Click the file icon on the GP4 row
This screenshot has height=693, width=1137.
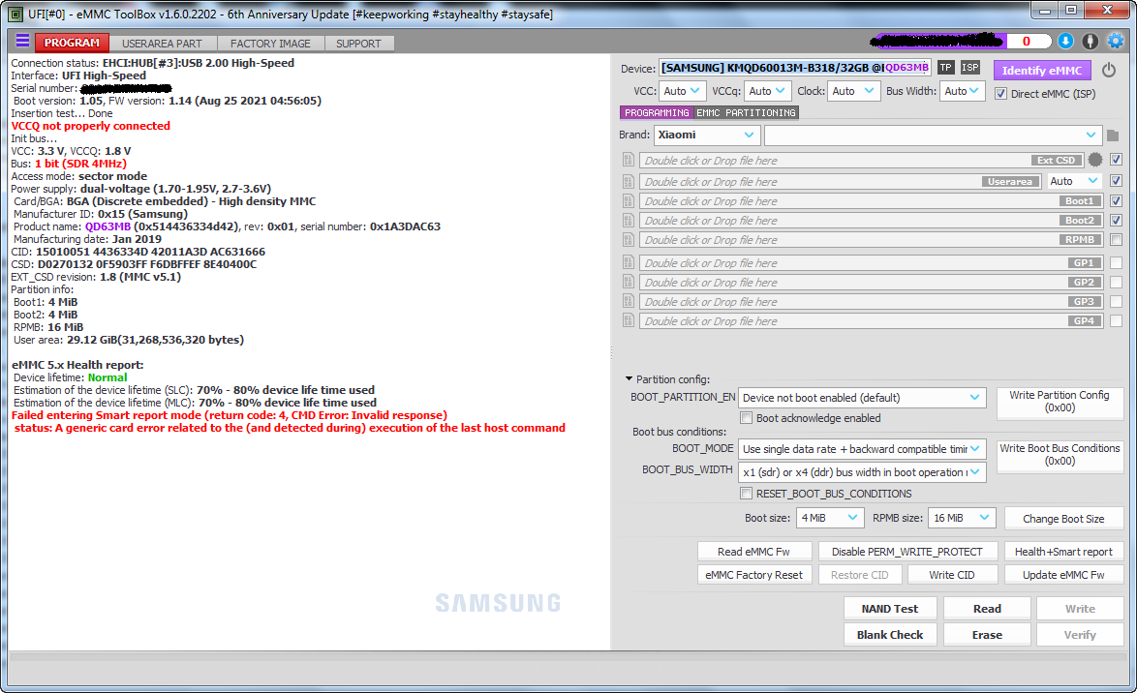[628, 321]
